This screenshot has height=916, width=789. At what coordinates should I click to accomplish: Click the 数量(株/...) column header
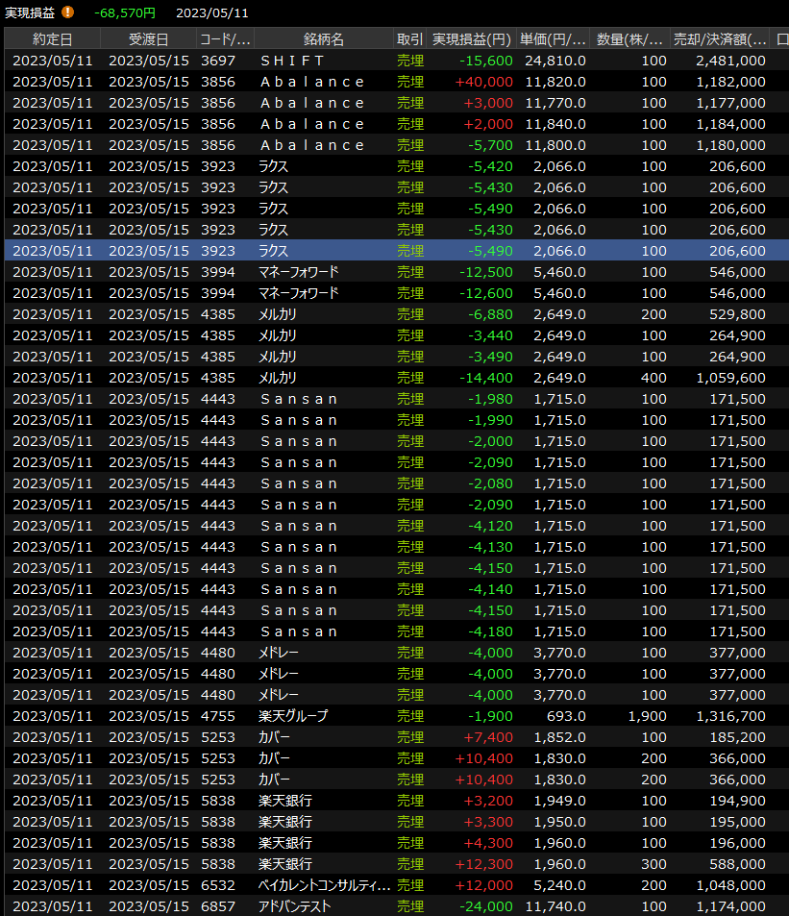click(629, 39)
